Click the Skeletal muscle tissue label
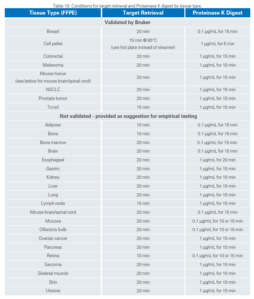The width and height of the screenshot is (254, 299). coord(53,274)
